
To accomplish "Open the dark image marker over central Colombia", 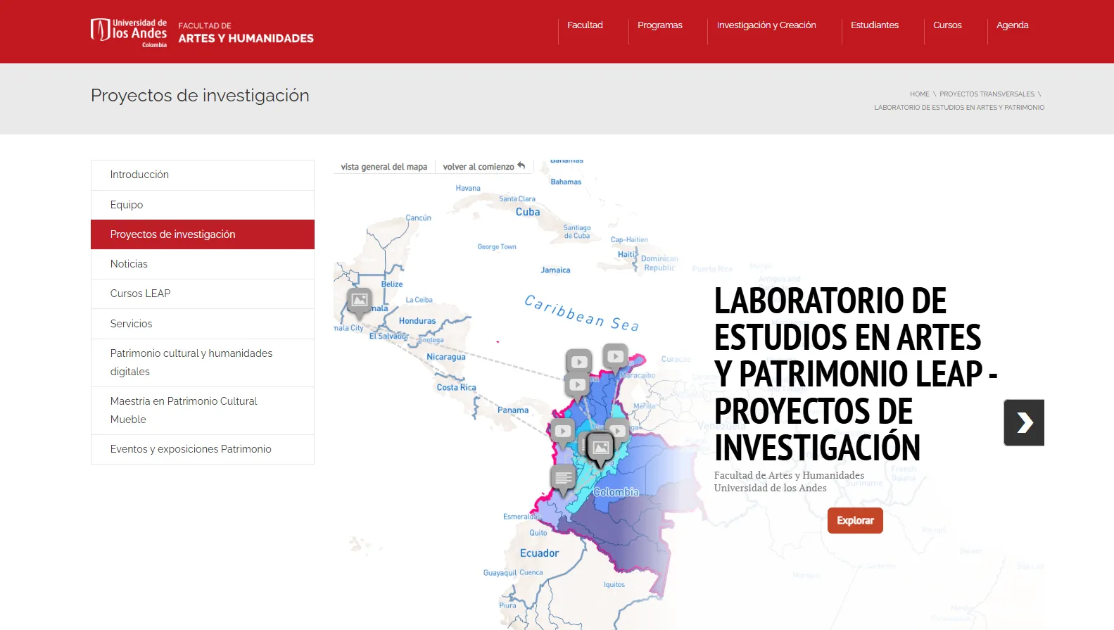I will click(600, 448).
